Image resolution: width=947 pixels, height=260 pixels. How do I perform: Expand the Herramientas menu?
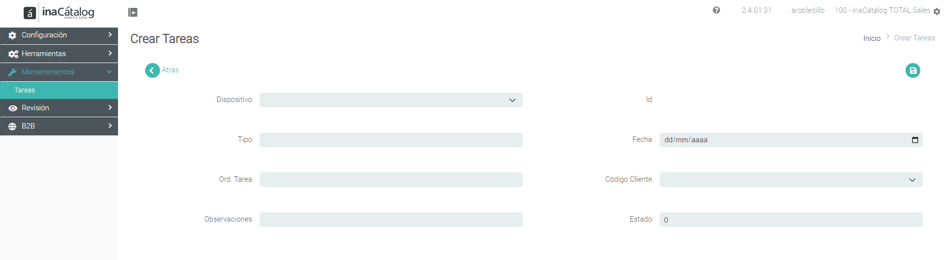(59, 54)
